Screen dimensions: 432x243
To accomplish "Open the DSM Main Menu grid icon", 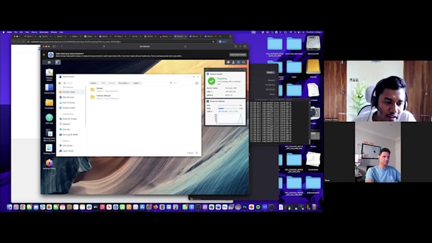I will [49, 62].
